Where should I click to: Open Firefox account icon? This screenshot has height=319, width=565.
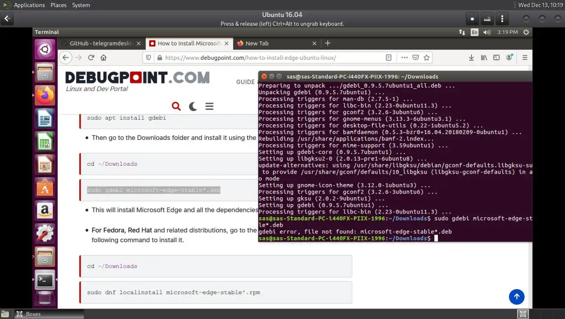coord(509,58)
